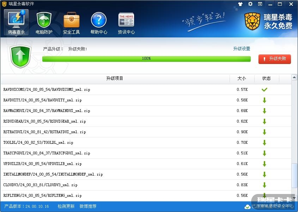This screenshot has height=212, width=298.
Task: Click the 0.69K size value
Action: [x=242, y=111]
